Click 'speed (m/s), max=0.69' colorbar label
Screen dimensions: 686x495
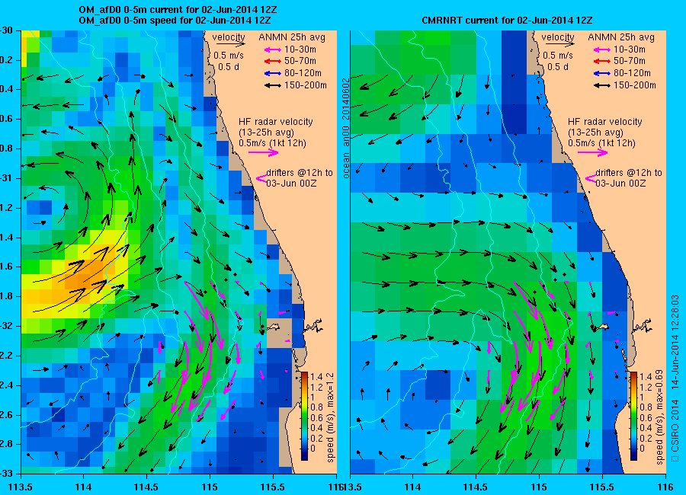click(659, 417)
